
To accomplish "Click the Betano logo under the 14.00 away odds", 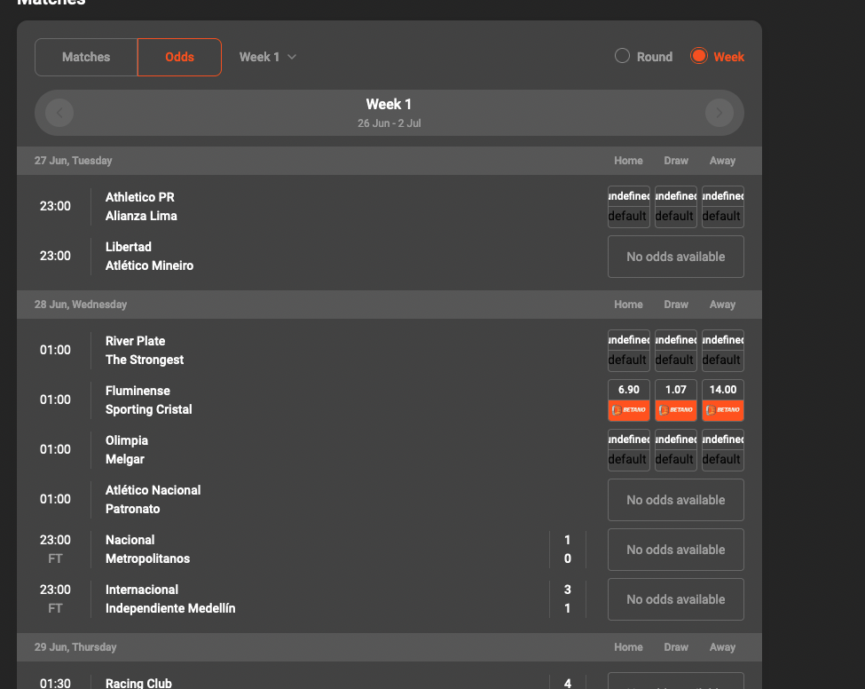I will coord(722,409).
